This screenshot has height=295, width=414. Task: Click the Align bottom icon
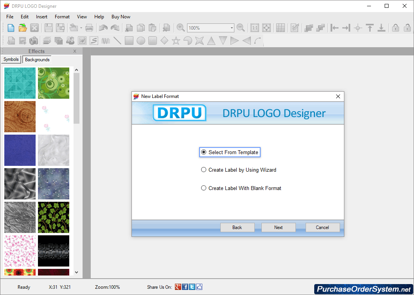click(x=381, y=28)
